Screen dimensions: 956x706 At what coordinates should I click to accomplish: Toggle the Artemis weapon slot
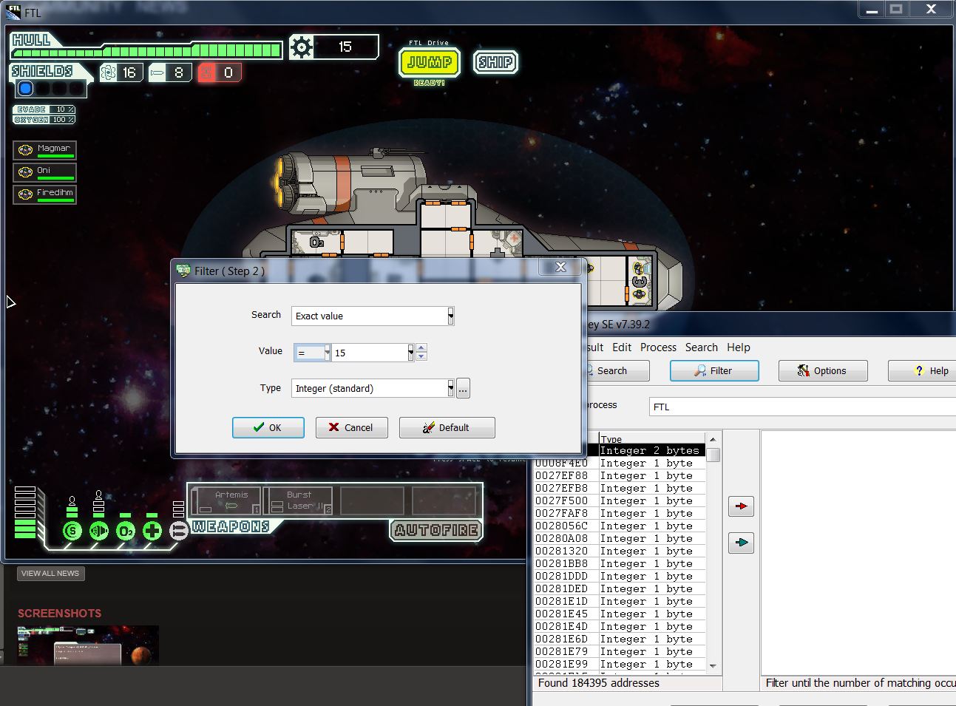[227, 500]
